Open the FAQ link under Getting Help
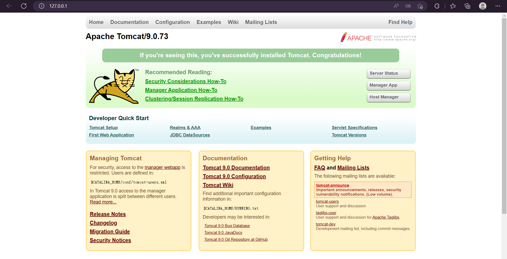Image resolution: width=507 pixels, height=259 pixels. click(320, 168)
